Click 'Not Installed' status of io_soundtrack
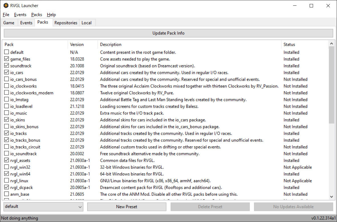The height and width of the screenshot is (222, 337). [296, 154]
